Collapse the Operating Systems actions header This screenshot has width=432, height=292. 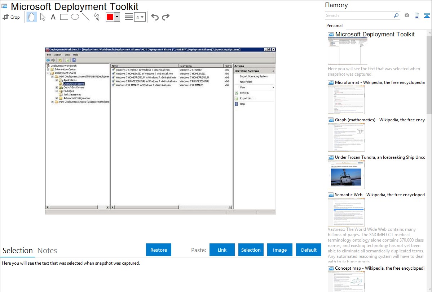pyautogui.click(x=273, y=71)
